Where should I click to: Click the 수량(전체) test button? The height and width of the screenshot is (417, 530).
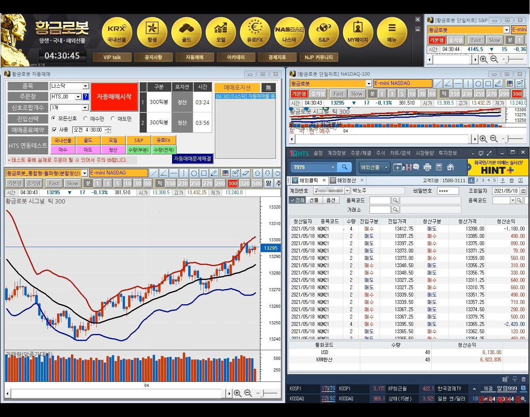(x=164, y=149)
